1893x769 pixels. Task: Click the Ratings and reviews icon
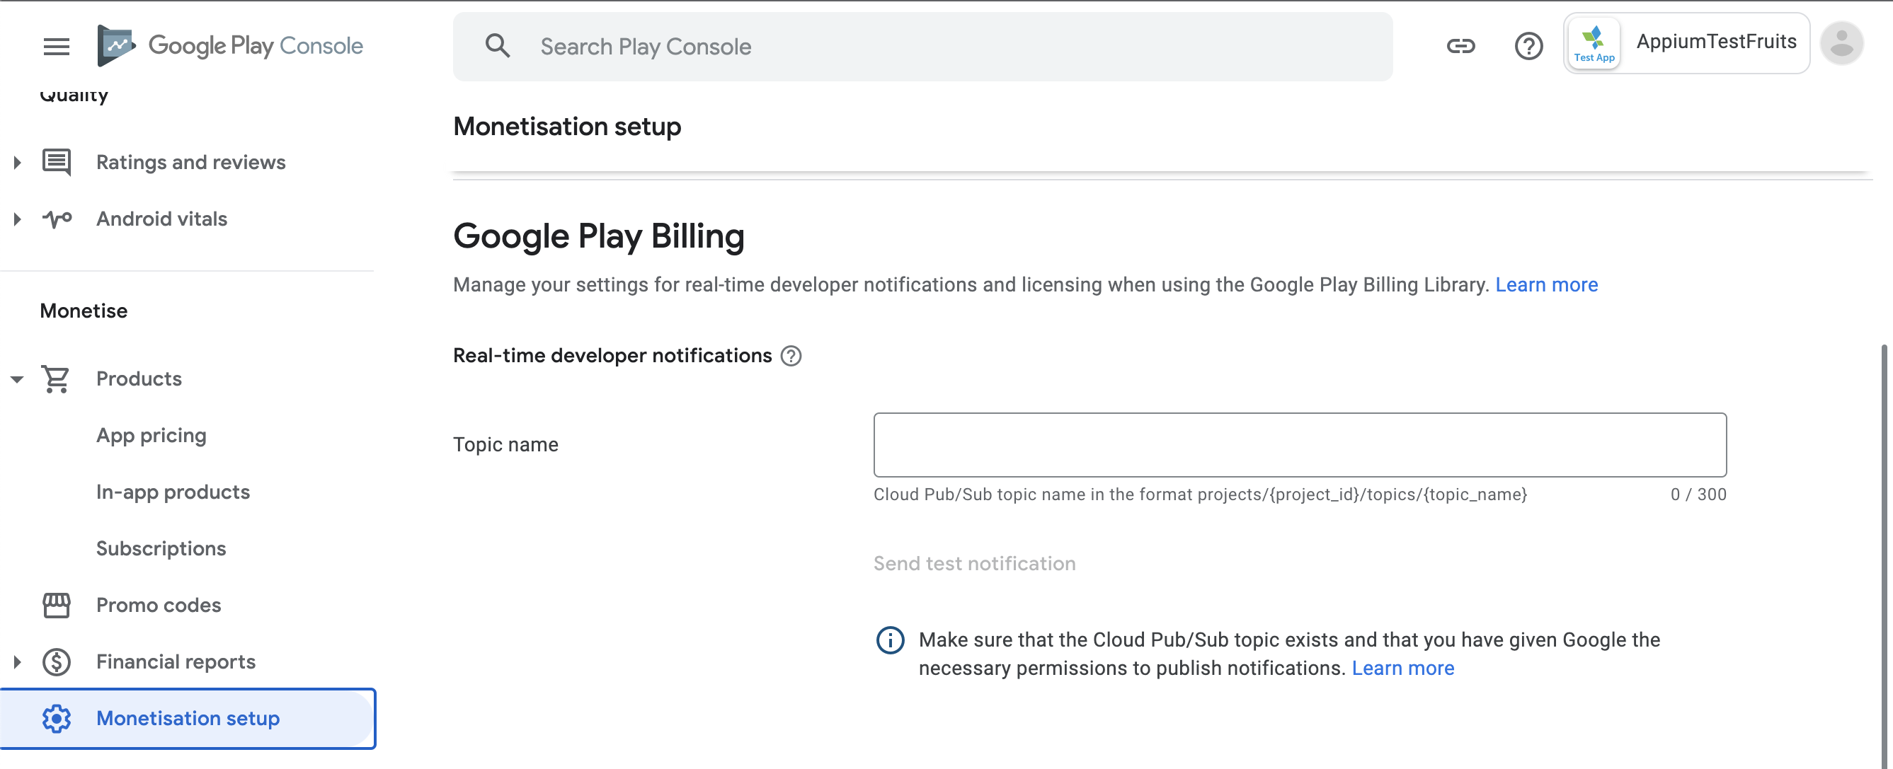[x=57, y=162]
